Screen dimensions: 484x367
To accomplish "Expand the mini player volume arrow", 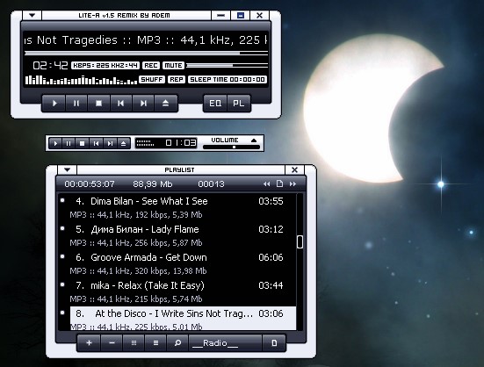I will point(254,140).
